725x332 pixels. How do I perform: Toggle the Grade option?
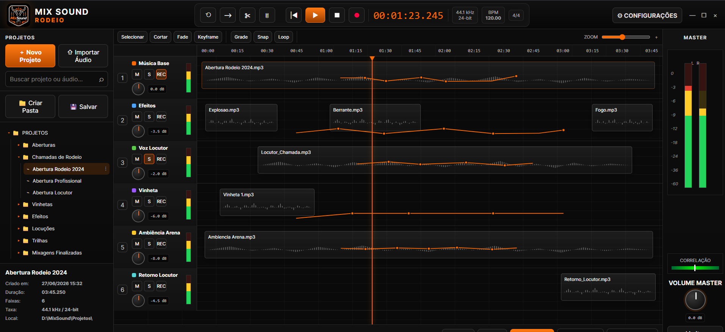pos(241,37)
